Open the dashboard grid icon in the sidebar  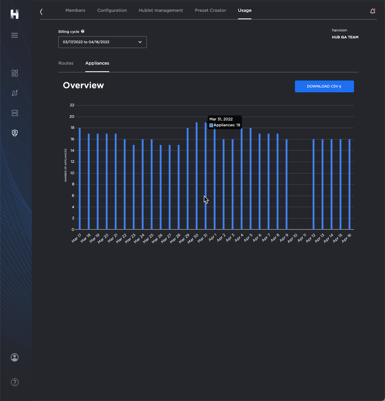pos(14,73)
